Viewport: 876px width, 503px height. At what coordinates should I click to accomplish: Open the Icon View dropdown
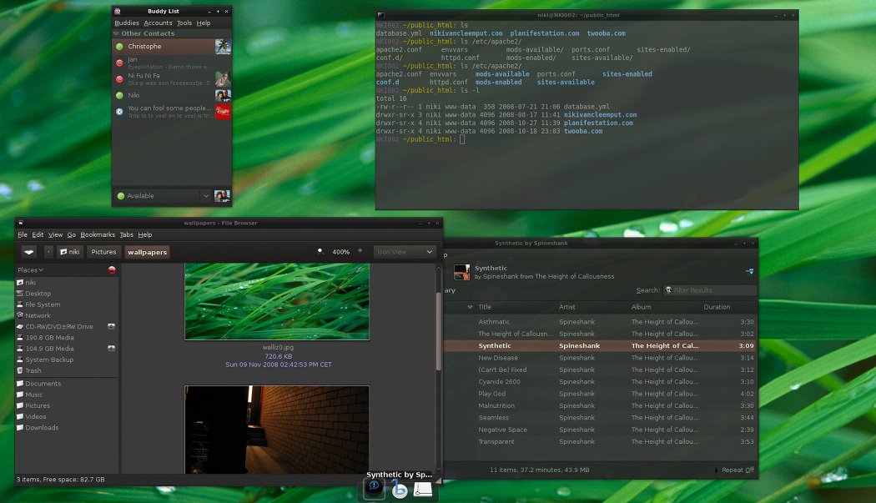click(405, 251)
